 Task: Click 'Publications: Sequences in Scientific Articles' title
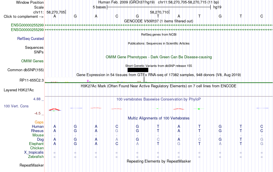click(159, 43)
